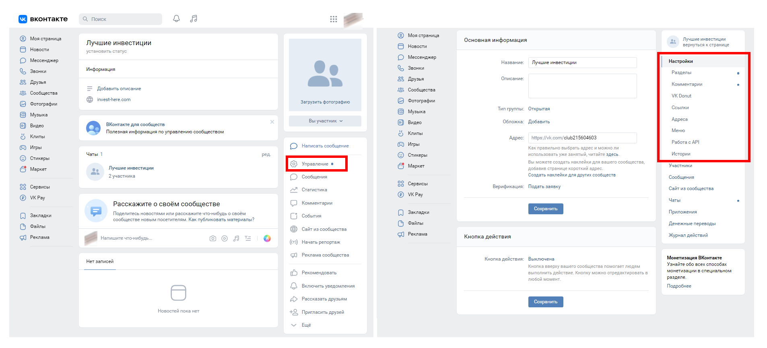Click the Как публиковать материалы? link

pos(221,220)
